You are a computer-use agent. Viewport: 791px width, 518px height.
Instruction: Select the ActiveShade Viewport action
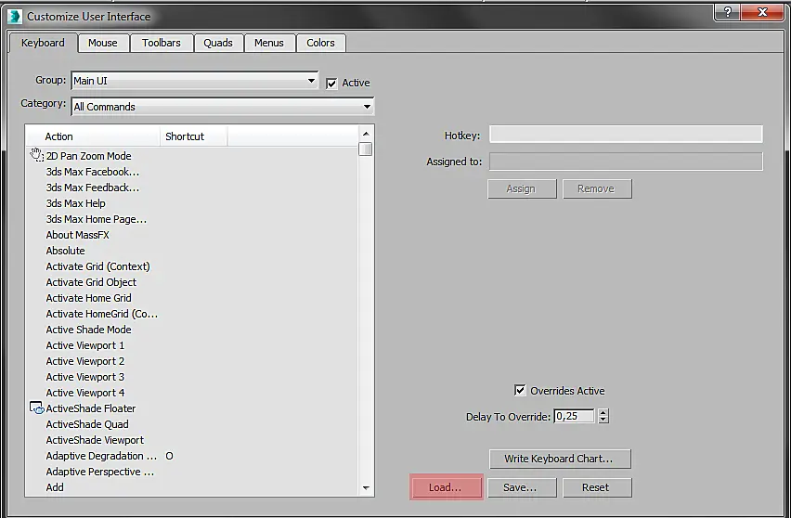[95, 440]
